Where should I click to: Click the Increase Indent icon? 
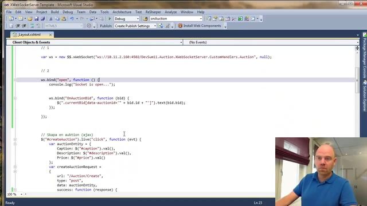click(24, 26)
